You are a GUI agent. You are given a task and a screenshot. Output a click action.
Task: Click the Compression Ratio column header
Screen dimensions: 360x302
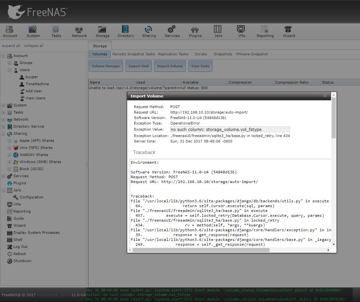click(x=297, y=82)
